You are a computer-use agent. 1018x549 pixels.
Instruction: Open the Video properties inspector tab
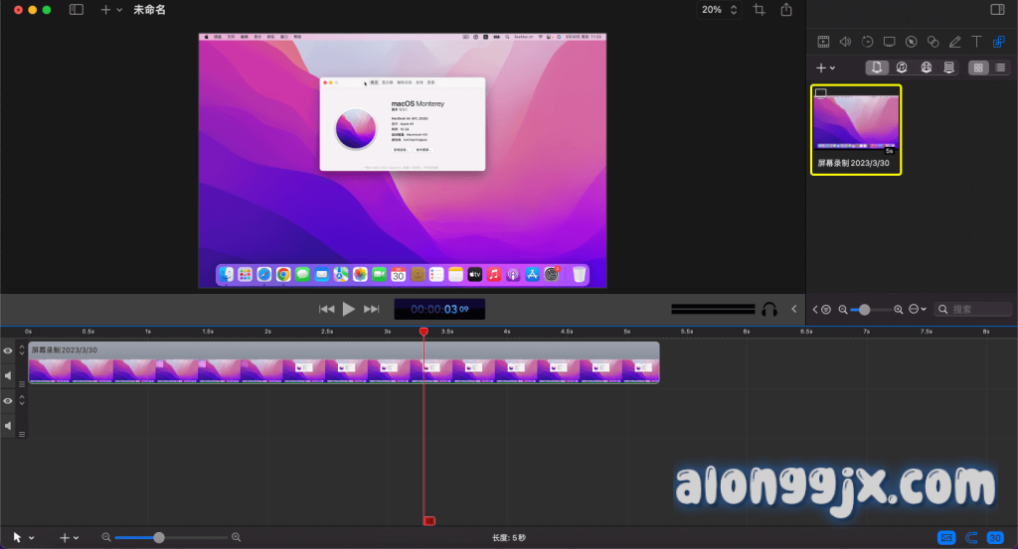[823, 42]
